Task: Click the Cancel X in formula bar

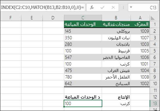Action: click(113, 7)
